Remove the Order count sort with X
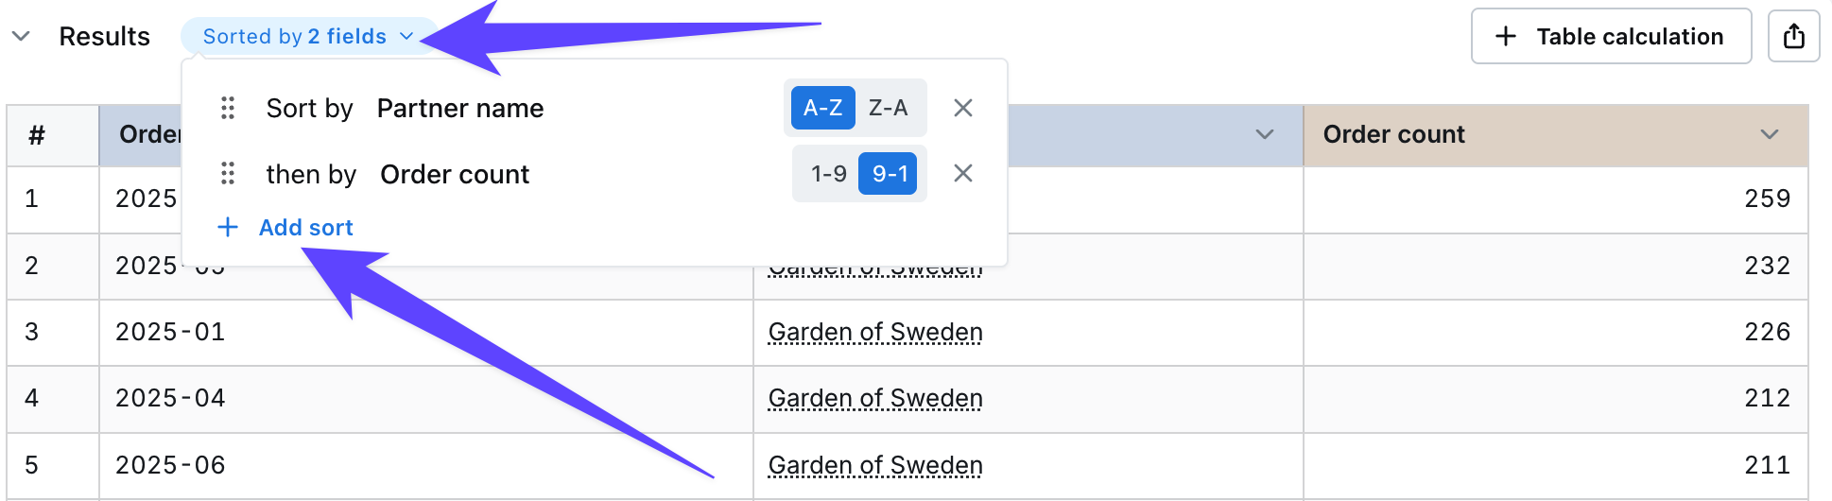This screenshot has height=501, width=1832. (x=962, y=173)
